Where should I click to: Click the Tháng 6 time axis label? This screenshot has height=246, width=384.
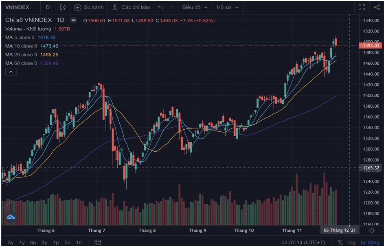[46, 231]
